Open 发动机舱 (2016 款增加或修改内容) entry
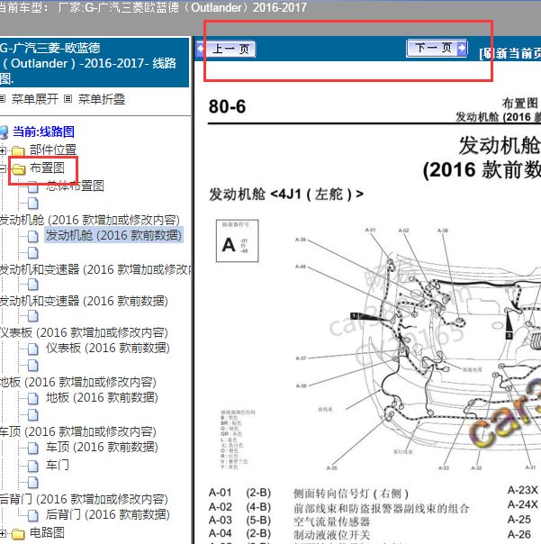541x544 pixels. 90,220
